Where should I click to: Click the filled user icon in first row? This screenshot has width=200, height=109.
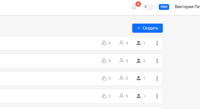[x=139, y=43]
